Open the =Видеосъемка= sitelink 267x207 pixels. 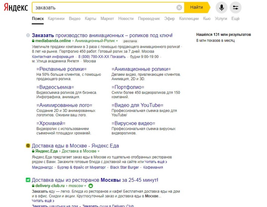(55, 87)
